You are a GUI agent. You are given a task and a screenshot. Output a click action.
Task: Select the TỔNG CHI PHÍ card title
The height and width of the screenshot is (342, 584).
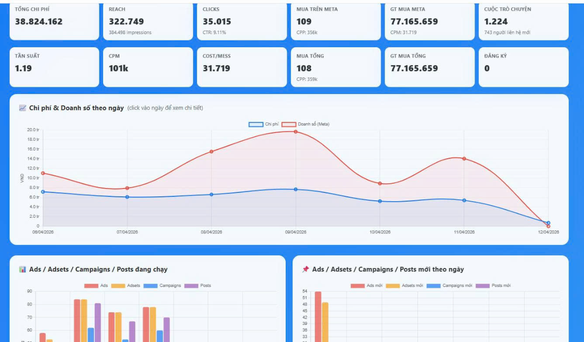pos(32,9)
